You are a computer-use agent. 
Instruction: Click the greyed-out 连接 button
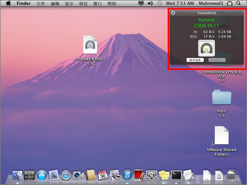217,60
